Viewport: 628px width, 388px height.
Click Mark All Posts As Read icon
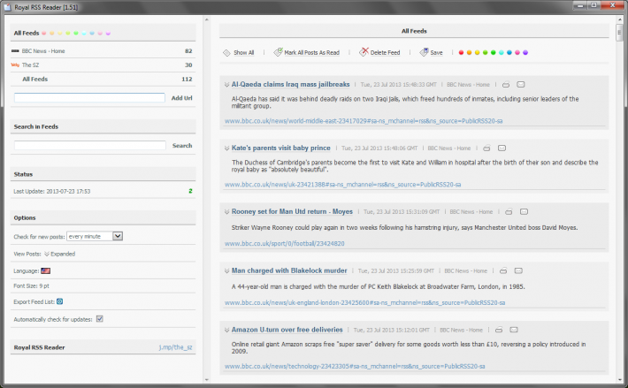click(278, 52)
